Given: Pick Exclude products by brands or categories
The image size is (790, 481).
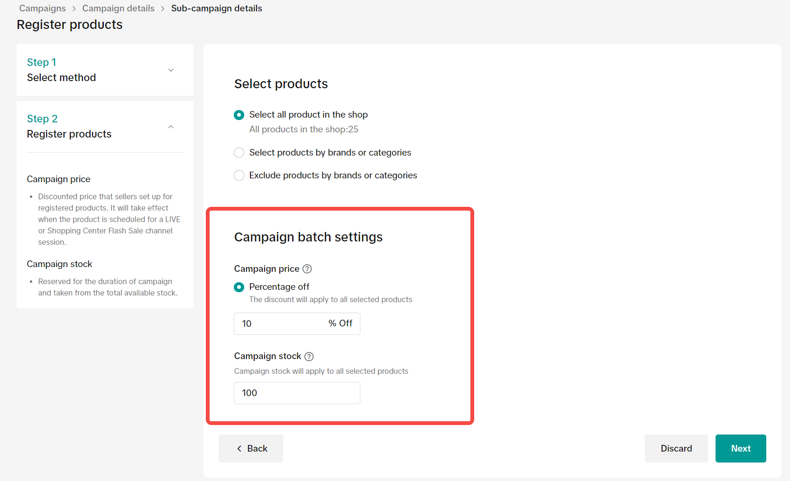Looking at the screenshot, I should click(x=239, y=176).
